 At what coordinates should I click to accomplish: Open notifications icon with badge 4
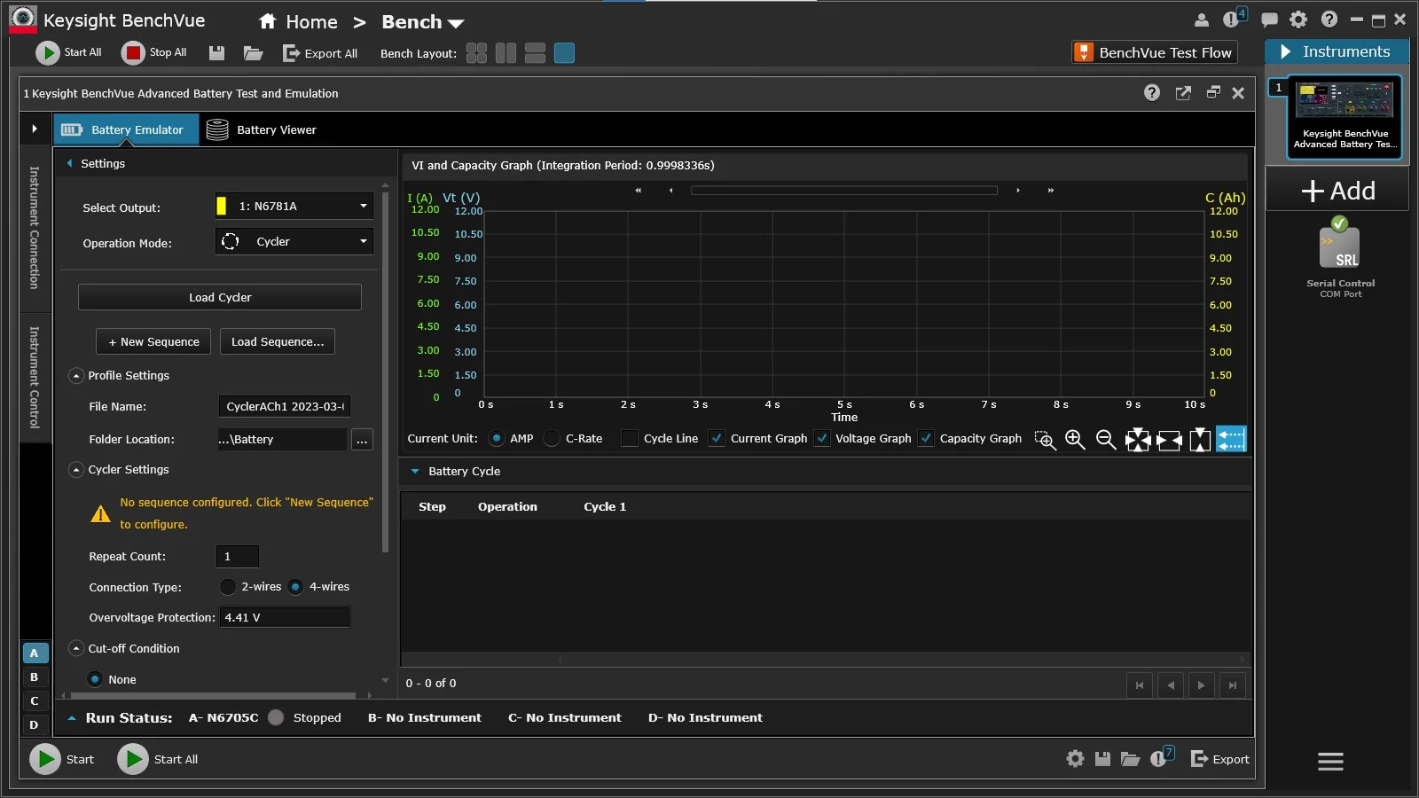click(x=1235, y=18)
